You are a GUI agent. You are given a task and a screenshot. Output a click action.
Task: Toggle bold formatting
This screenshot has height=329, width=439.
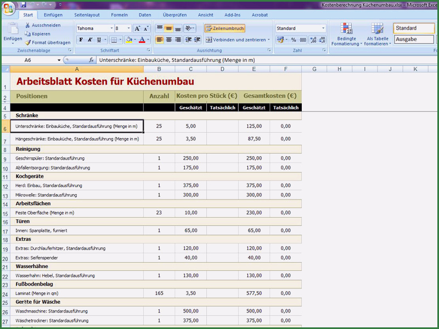tap(81, 40)
